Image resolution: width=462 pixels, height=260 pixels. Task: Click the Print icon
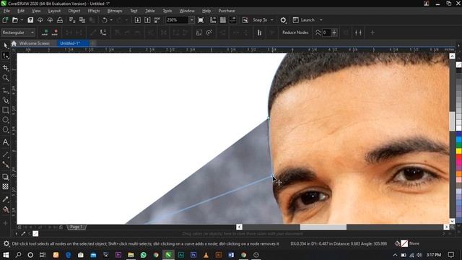click(x=60, y=20)
